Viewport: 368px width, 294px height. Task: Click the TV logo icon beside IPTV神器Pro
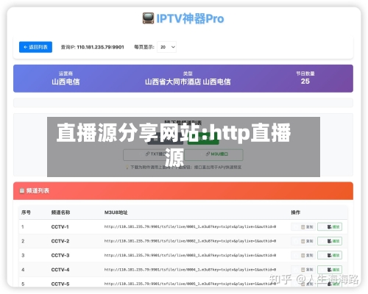pos(148,18)
